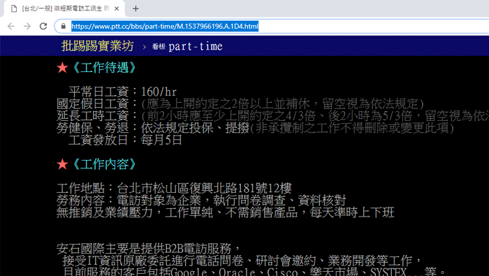Click the text 工資發放日：每月5日
The width and height of the screenshot is (489, 276).
tap(125, 140)
